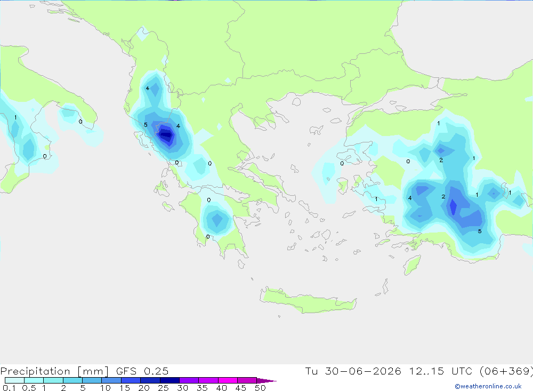
Task: Choose the 20–25 mm legend color swatch
Action: click(x=150, y=380)
